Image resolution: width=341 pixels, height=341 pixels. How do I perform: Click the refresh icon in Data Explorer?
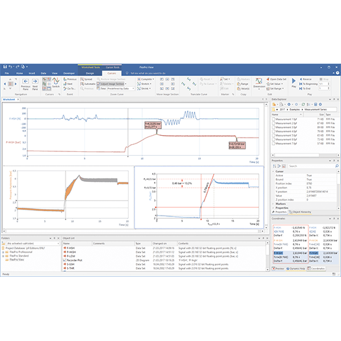coord(303,105)
